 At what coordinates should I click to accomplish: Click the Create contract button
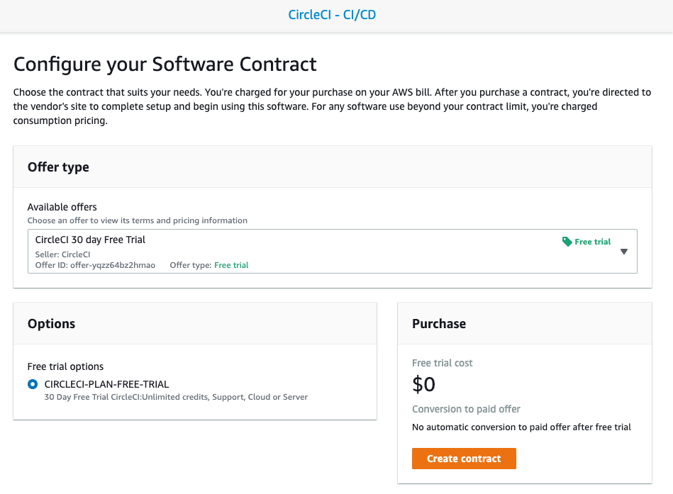464,459
